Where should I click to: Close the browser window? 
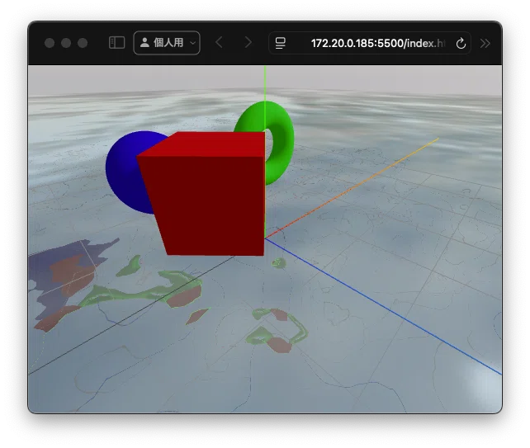50,43
